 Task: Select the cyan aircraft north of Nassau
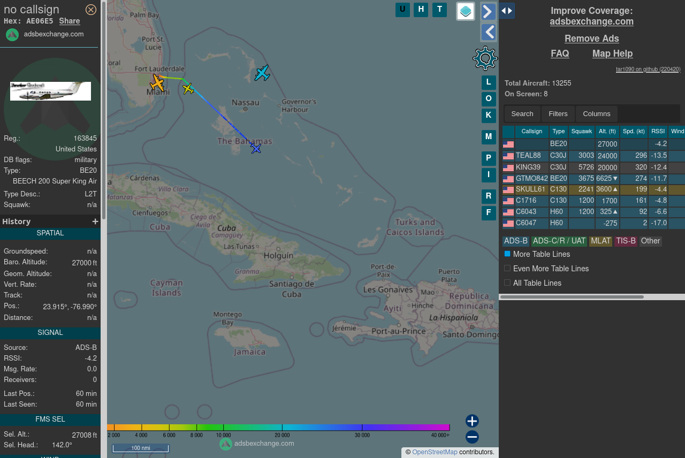[x=262, y=73]
